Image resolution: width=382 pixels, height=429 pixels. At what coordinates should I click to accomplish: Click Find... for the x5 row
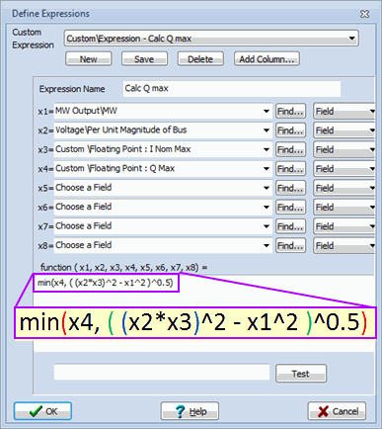click(290, 188)
